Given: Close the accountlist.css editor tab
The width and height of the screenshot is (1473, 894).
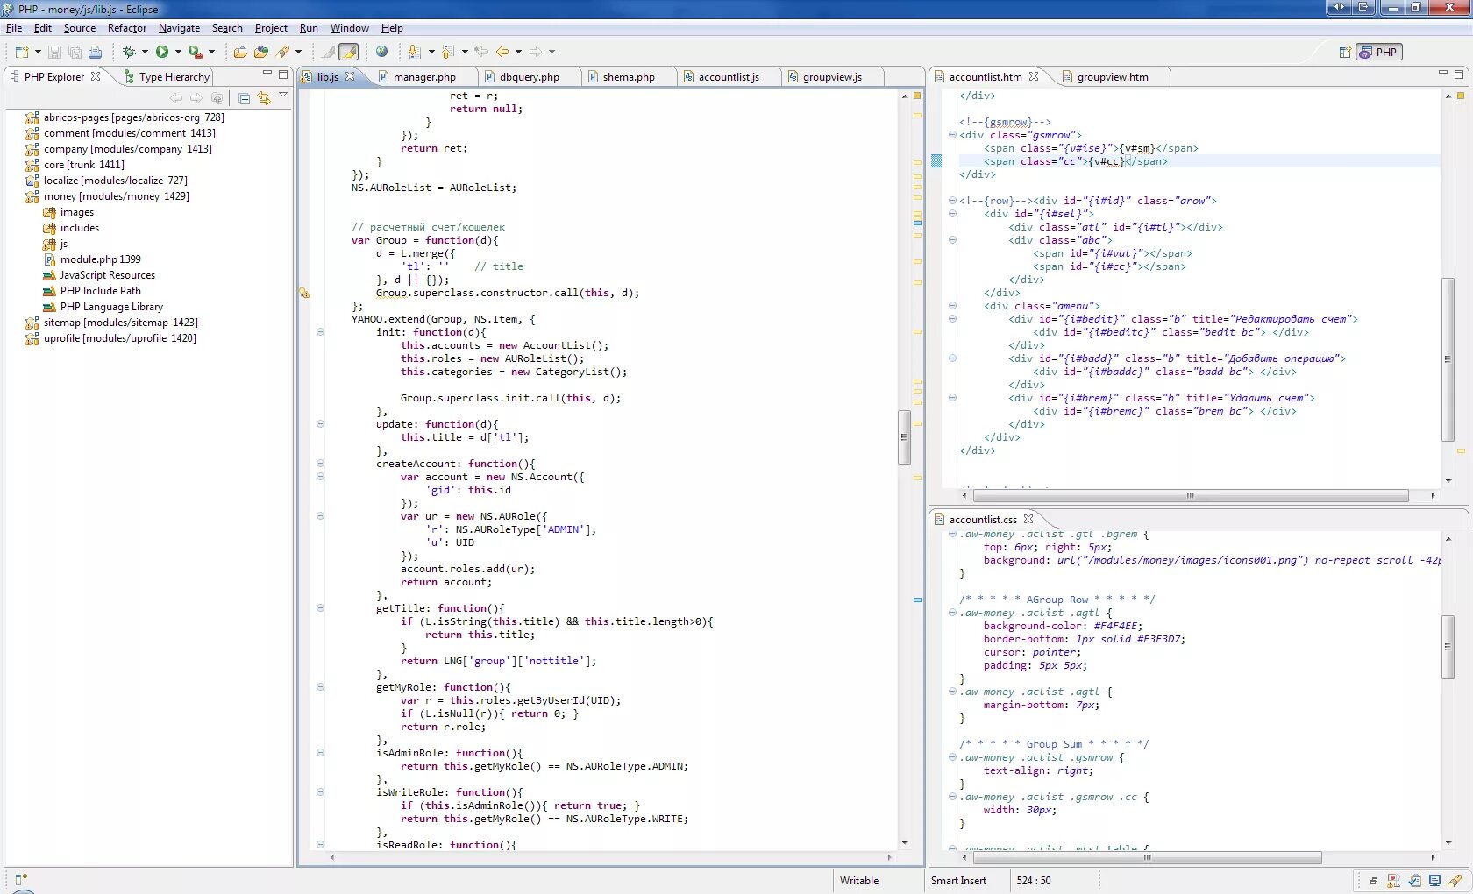Looking at the screenshot, I should [x=1028, y=519].
